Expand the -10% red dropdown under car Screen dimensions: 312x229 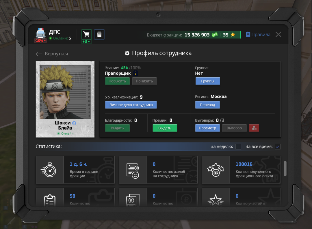41,40
